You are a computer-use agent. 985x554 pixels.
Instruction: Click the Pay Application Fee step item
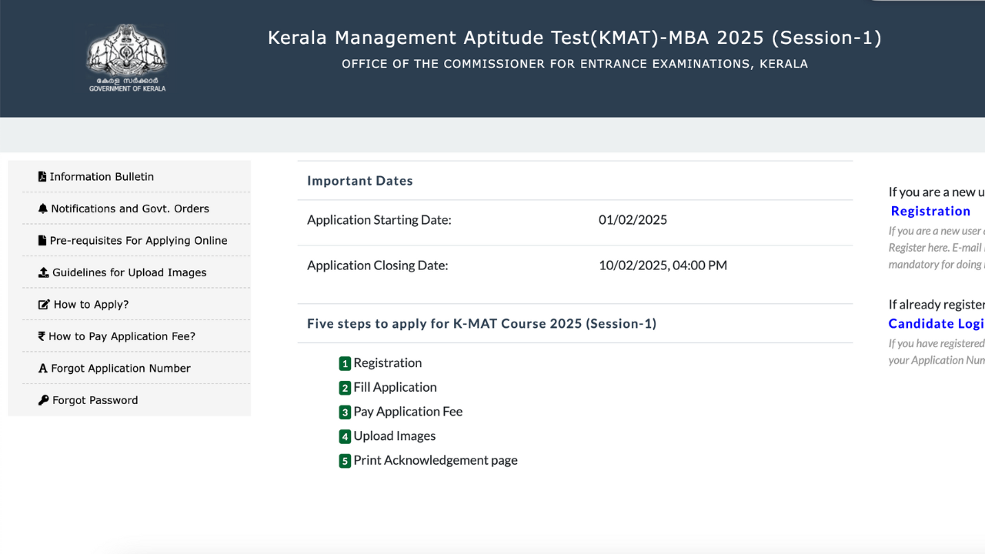point(408,412)
